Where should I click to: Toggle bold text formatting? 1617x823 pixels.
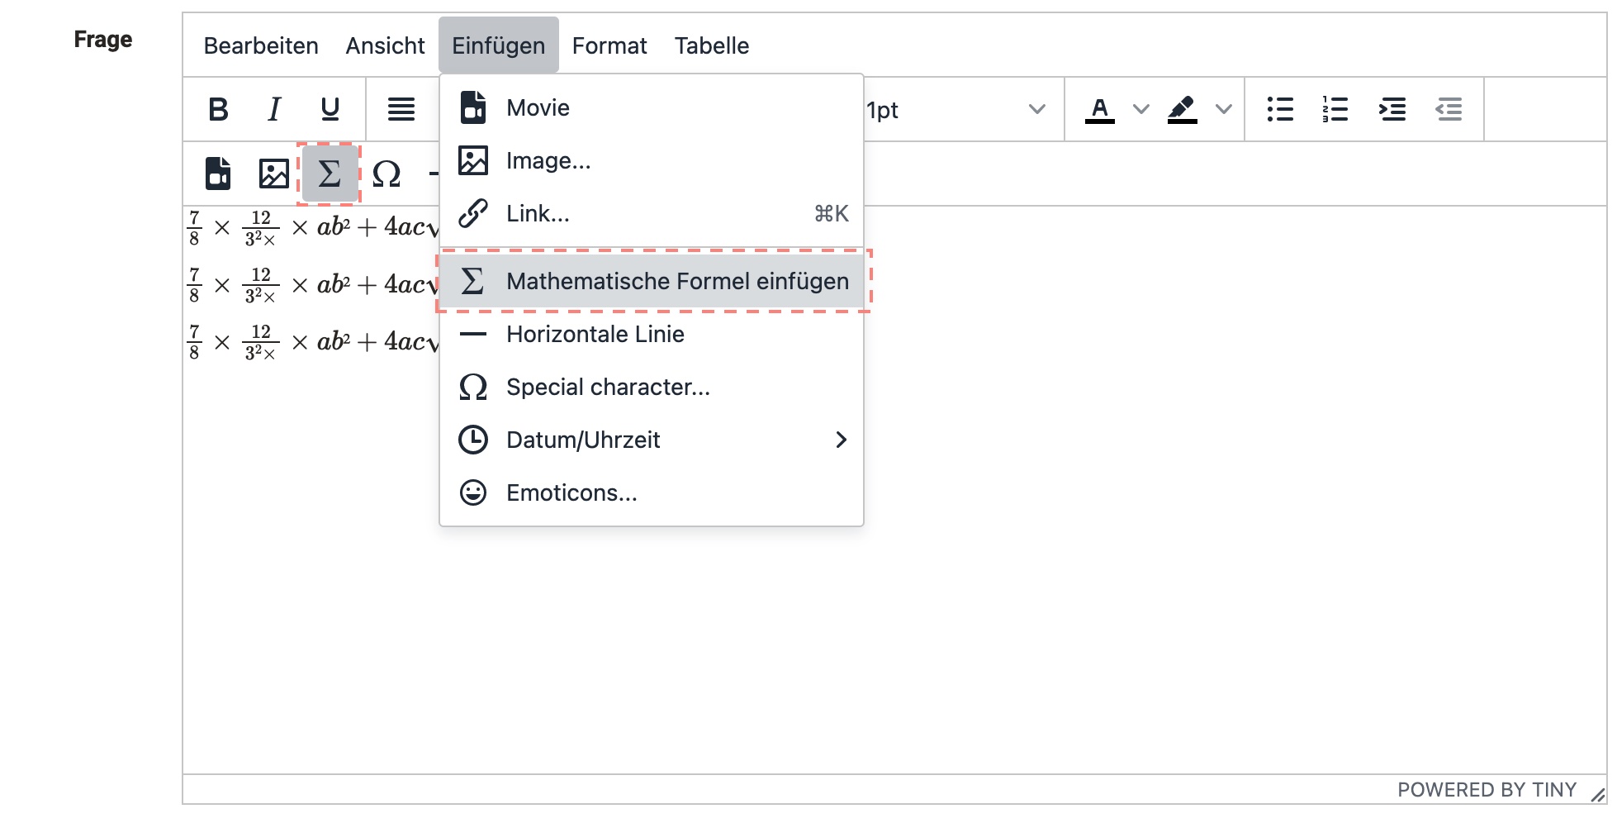(x=218, y=109)
